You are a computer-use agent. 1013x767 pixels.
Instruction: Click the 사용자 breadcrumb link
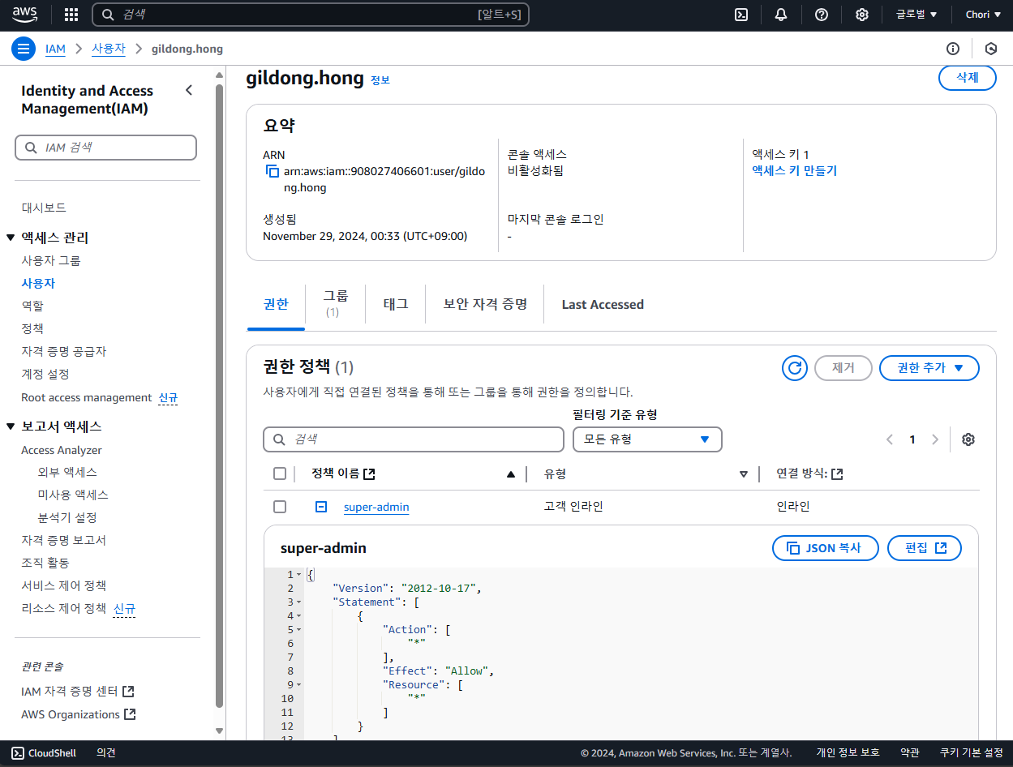[x=109, y=49]
